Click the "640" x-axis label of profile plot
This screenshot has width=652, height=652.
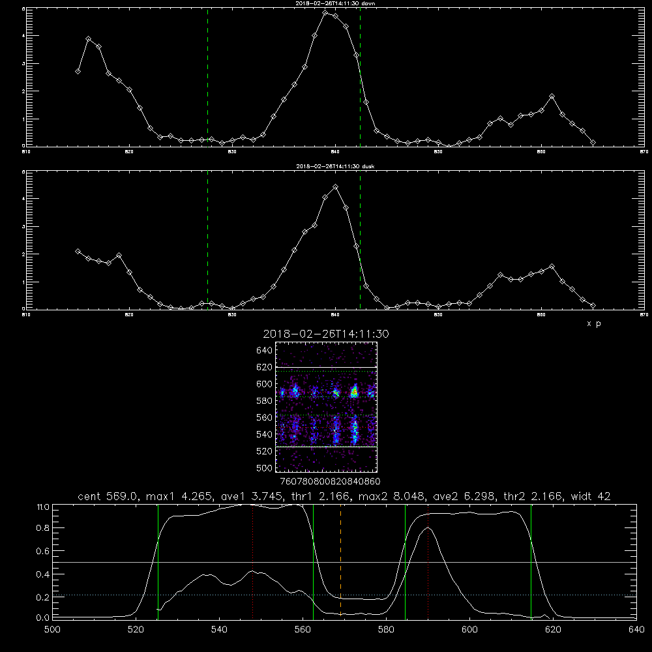[x=636, y=630]
